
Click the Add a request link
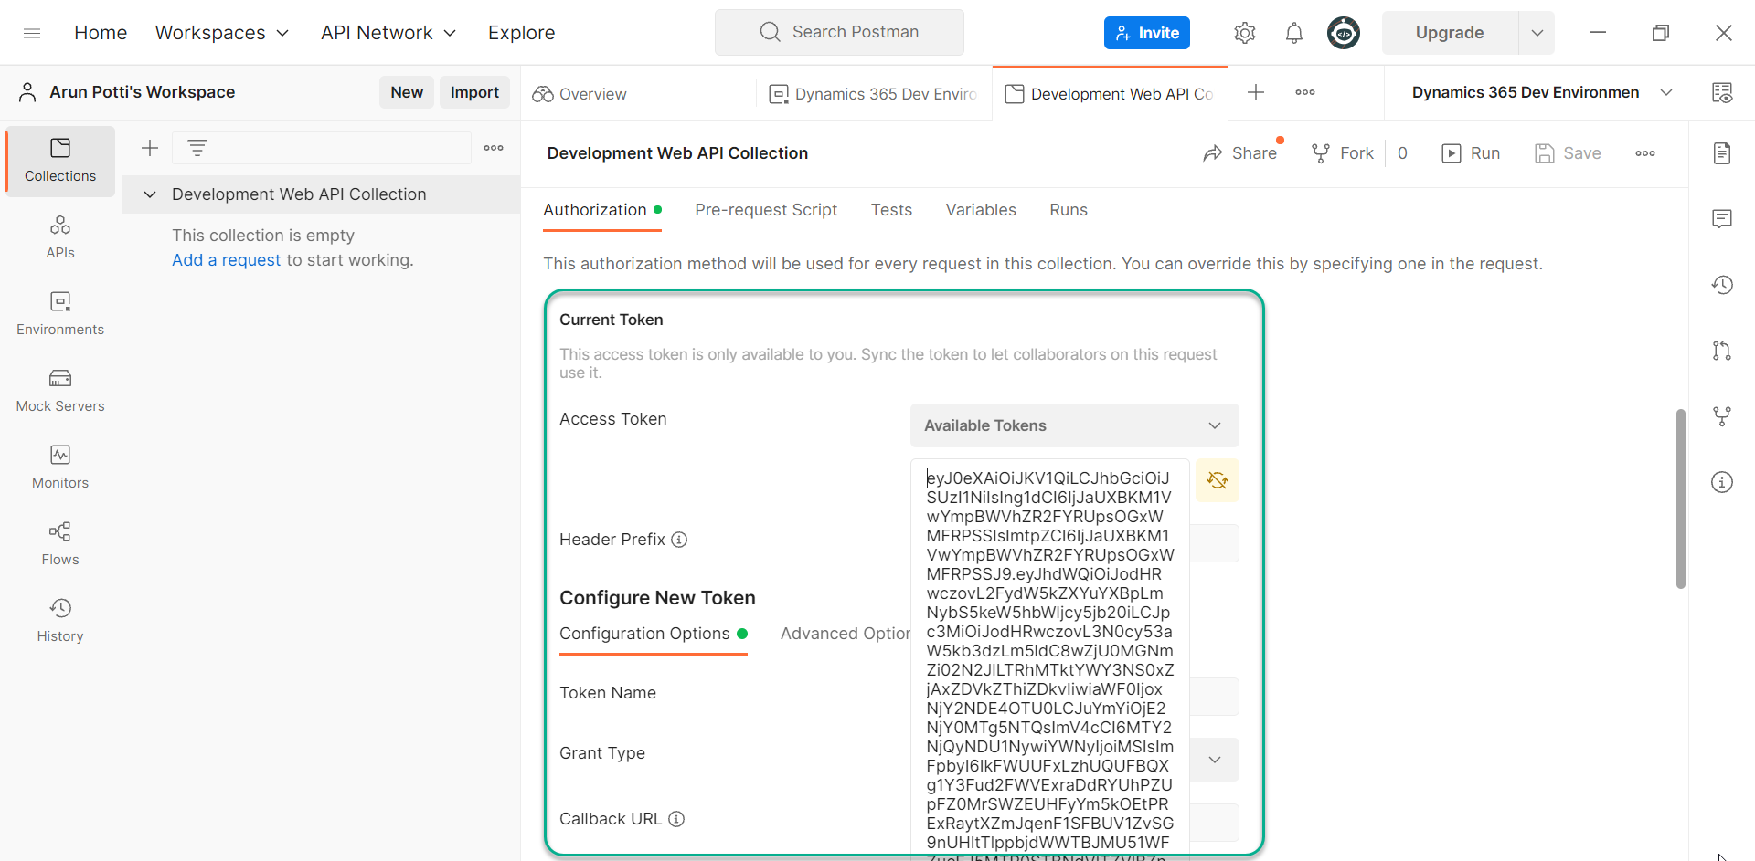(x=225, y=260)
